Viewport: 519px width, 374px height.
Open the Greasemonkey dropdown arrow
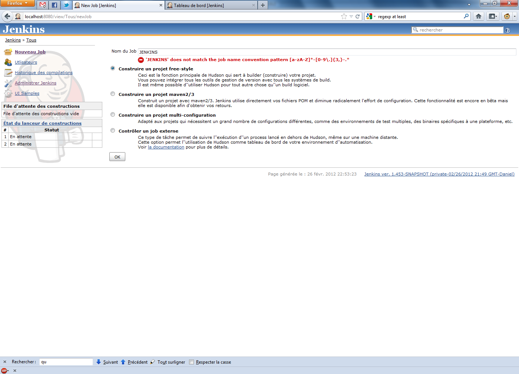(515, 16)
